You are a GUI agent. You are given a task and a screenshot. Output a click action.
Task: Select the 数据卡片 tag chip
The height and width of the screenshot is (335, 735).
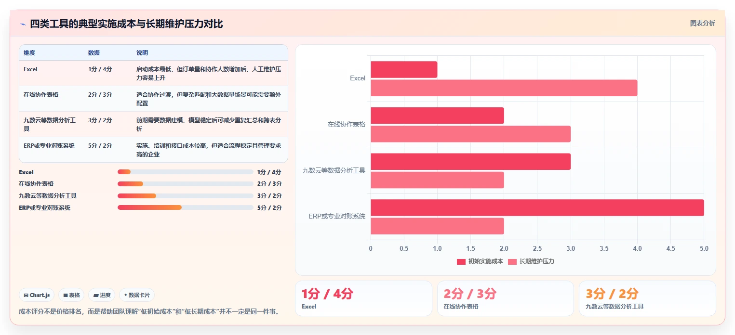pos(137,295)
